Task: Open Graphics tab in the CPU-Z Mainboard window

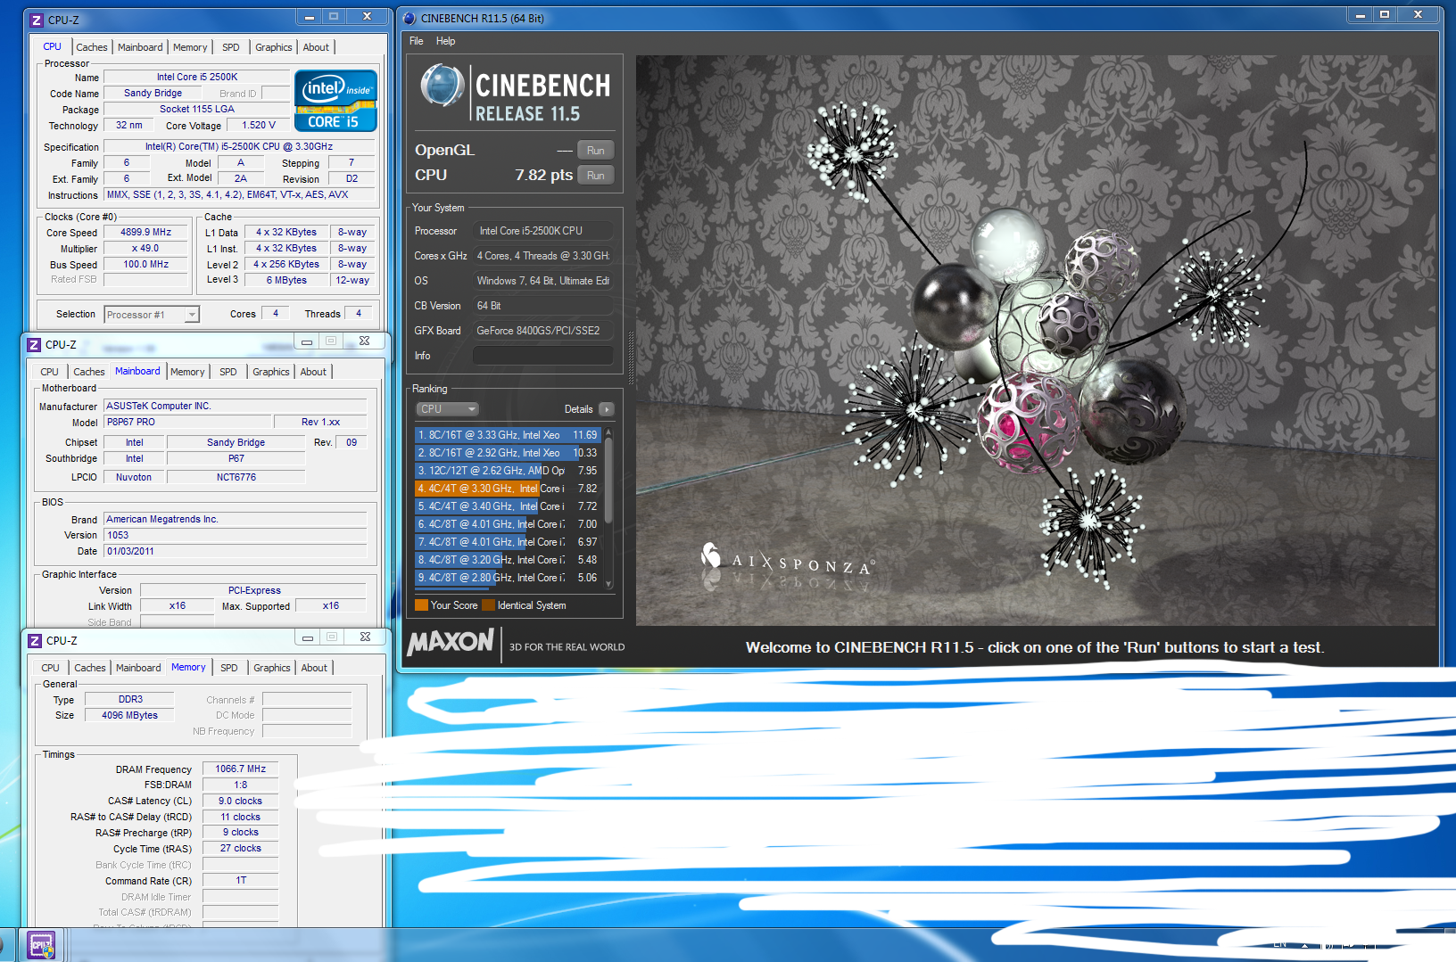Action: click(x=271, y=372)
